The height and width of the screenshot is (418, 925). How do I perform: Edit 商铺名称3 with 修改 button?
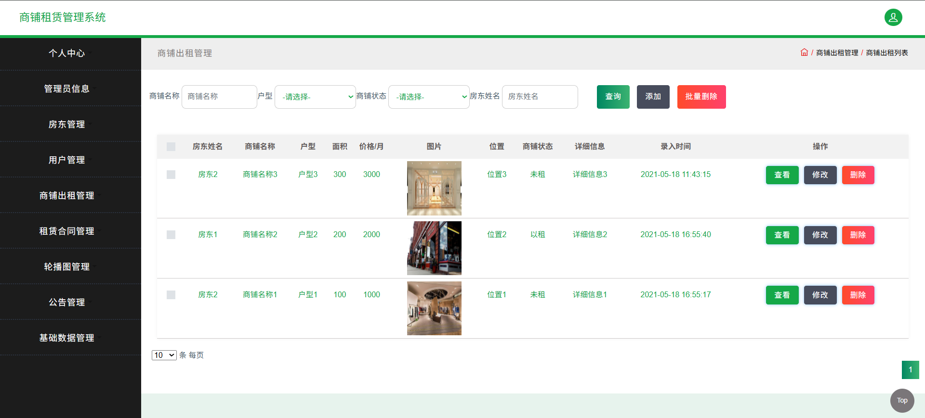click(820, 175)
